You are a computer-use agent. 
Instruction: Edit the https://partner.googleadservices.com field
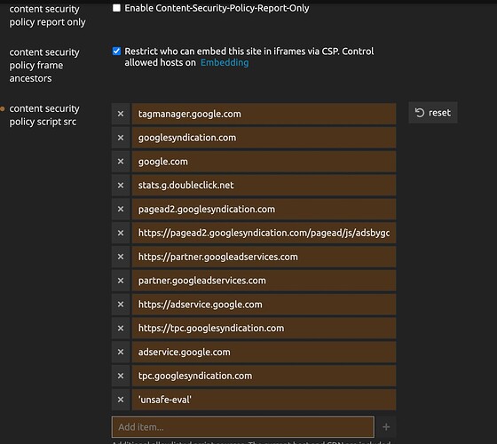[x=264, y=257]
